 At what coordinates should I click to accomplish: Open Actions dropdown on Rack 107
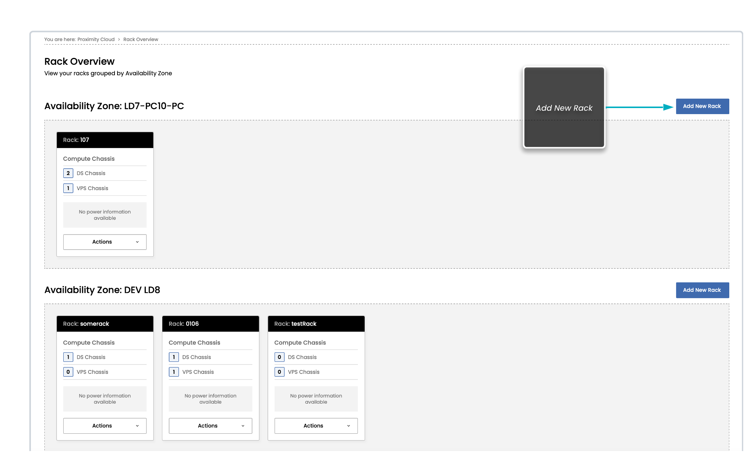click(105, 242)
